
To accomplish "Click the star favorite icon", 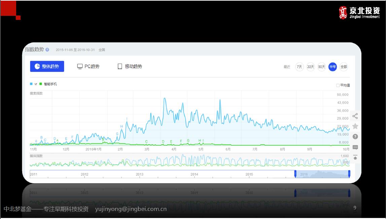I will coord(355,126).
